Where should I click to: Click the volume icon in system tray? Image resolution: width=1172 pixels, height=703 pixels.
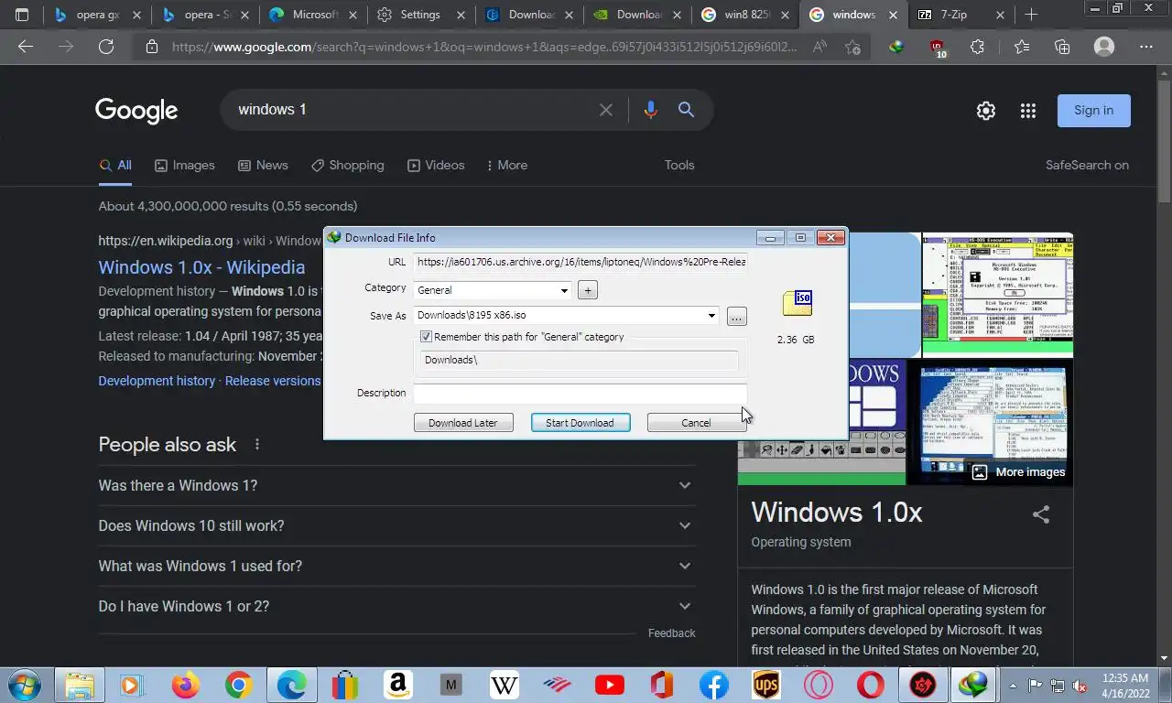click(1080, 685)
